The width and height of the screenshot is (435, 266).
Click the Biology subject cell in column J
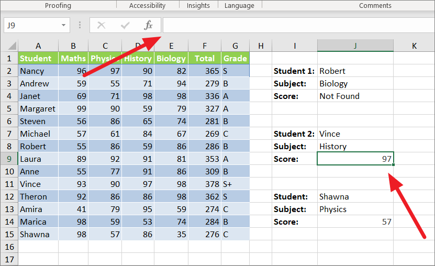(355, 83)
